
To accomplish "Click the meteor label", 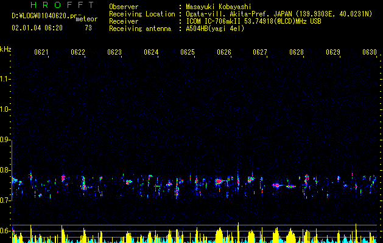I will [x=86, y=19].
